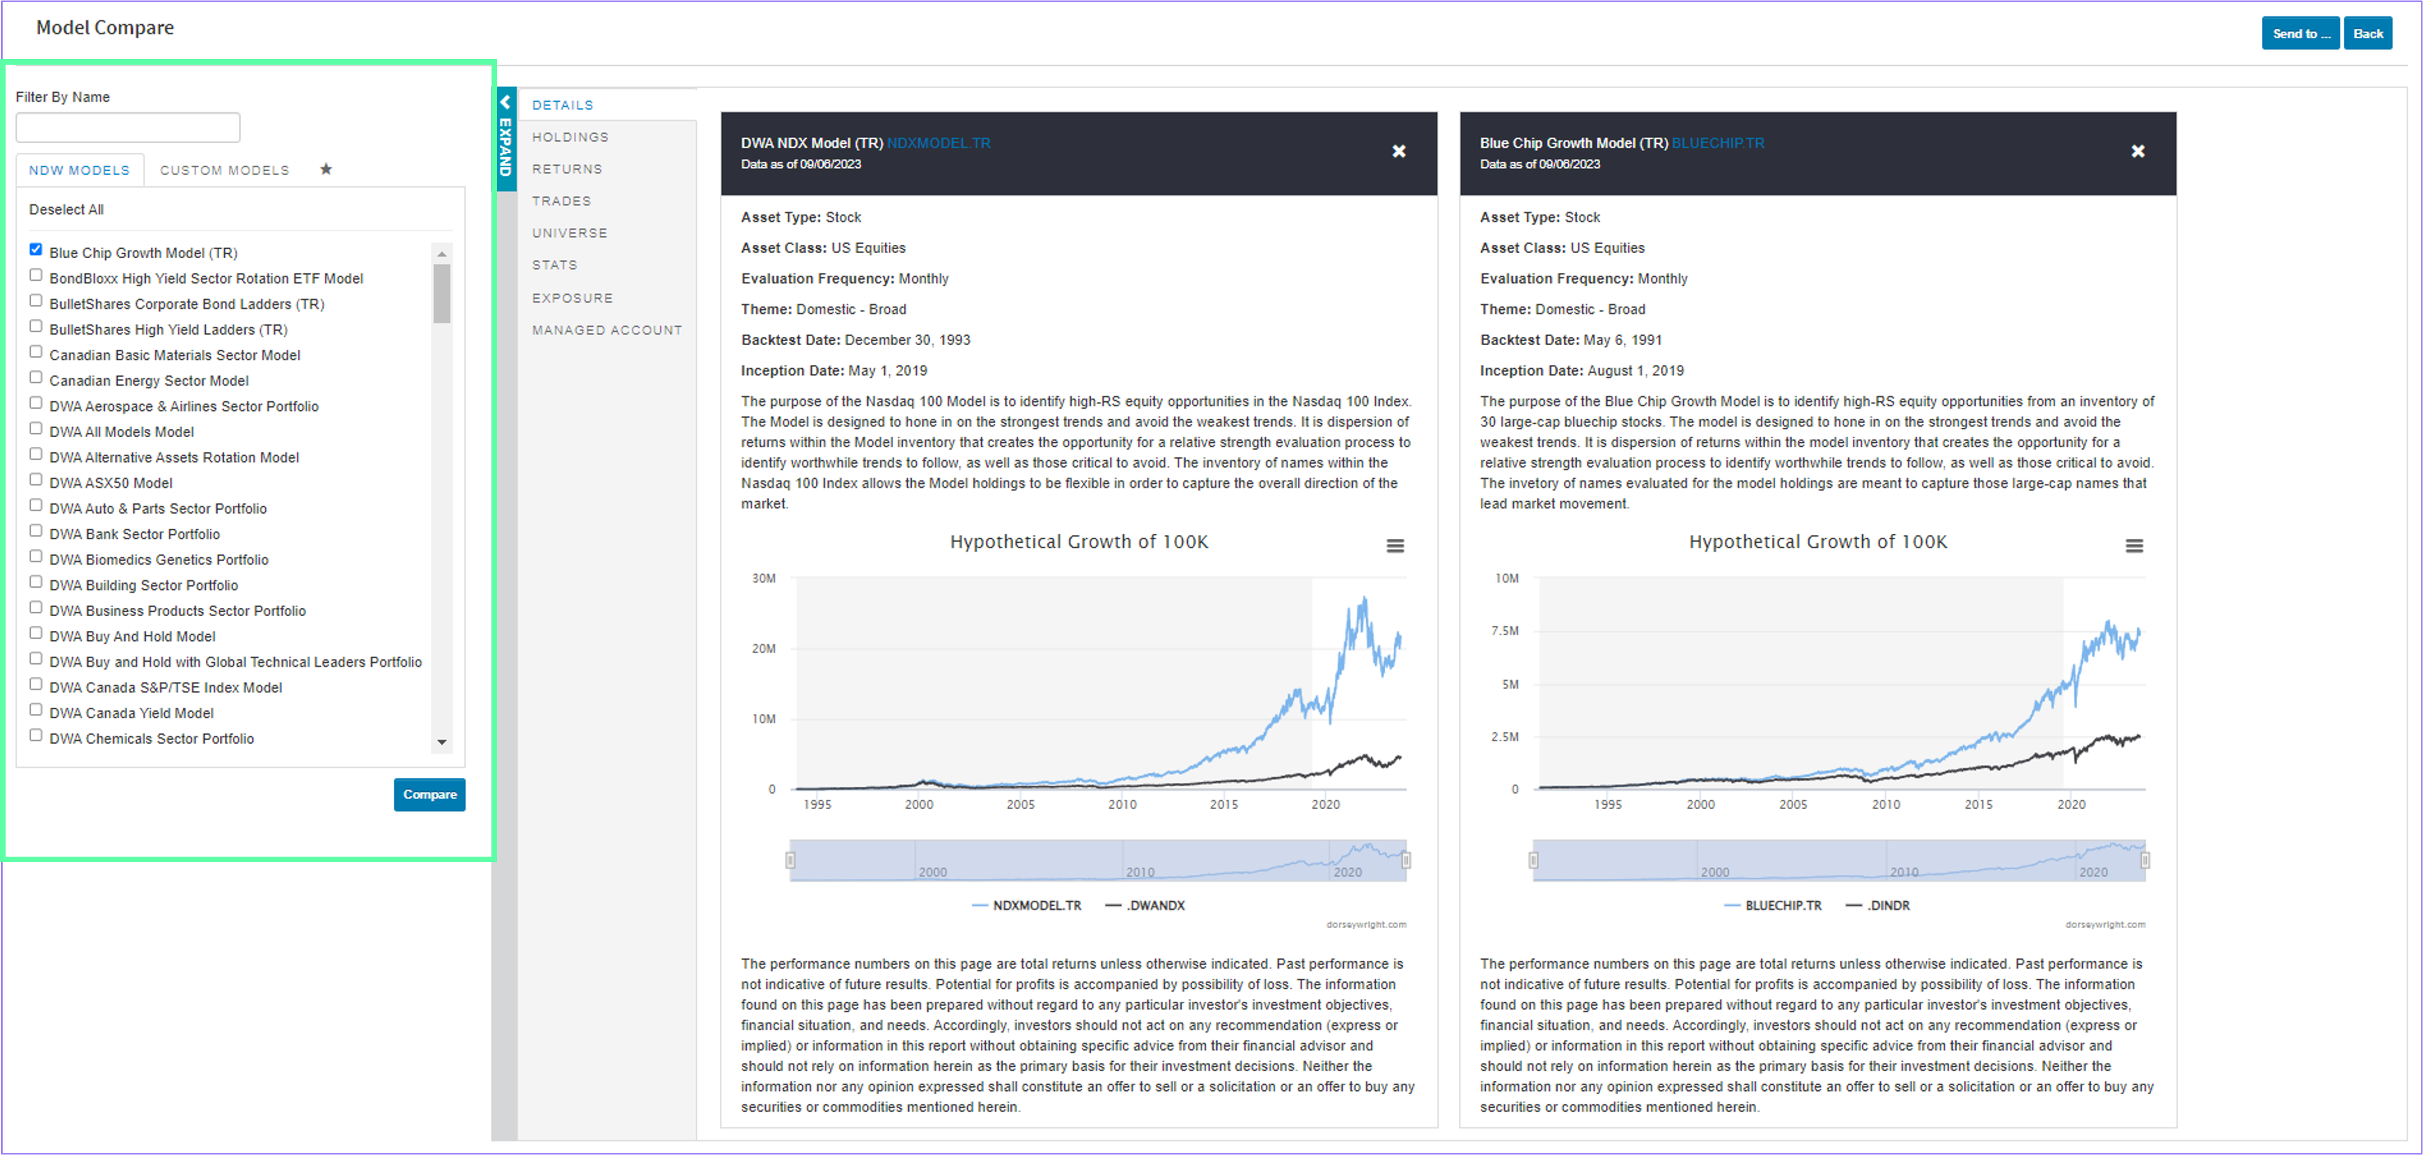The height and width of the screenshot is (1155, 2423).
Task: Open the NDX chart hamburger menu
Action: (1395, 545)
